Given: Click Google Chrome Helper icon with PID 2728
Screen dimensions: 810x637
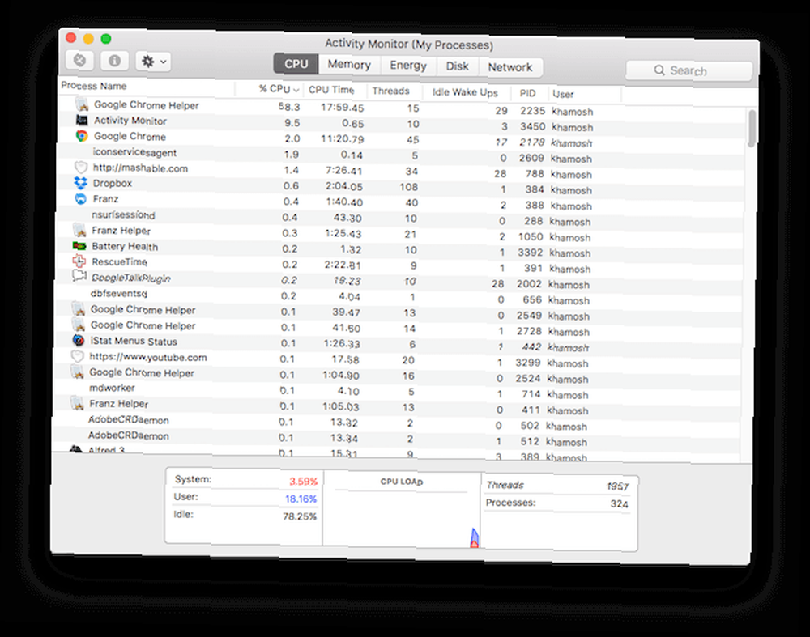Looking at the screenshot, I should coord(78,325).
